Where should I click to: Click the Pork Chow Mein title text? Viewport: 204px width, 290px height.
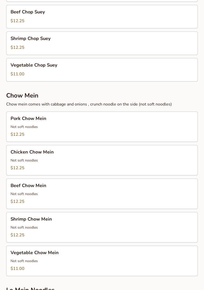(28, 118)
